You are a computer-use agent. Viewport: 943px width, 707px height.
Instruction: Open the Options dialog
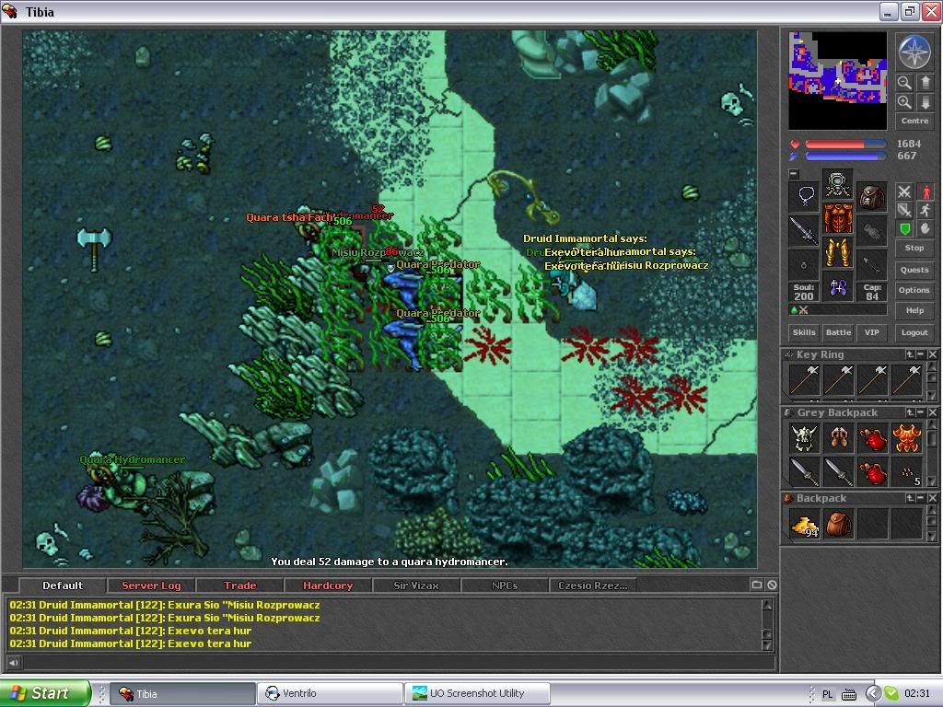point(914,290)
